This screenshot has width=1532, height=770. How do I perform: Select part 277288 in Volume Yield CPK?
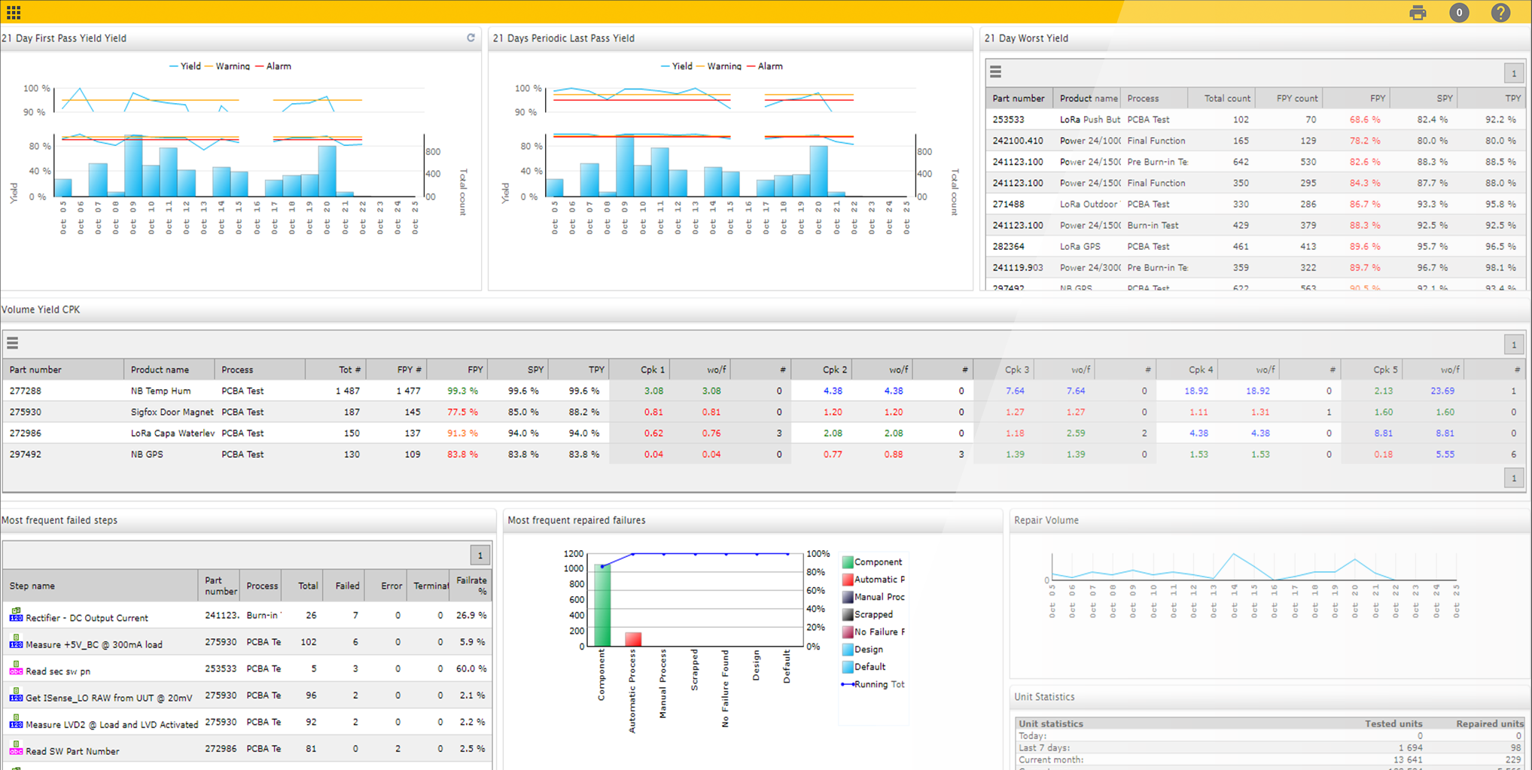pyautogui.click(x=26, y=391)
